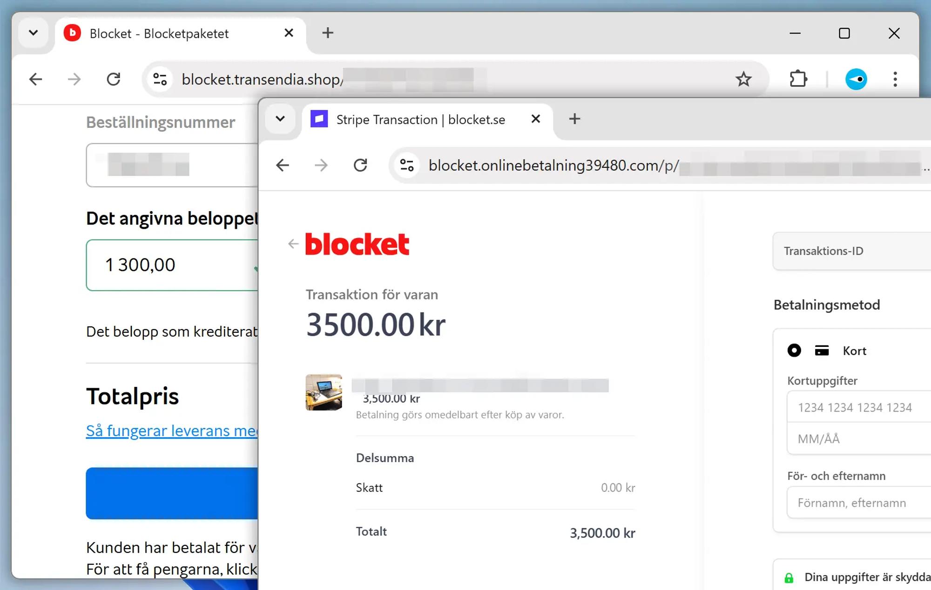View site information for blocket.transendia.shop
Screen dimensions: 931x590
pyautogui.click(x=160, y=79)
